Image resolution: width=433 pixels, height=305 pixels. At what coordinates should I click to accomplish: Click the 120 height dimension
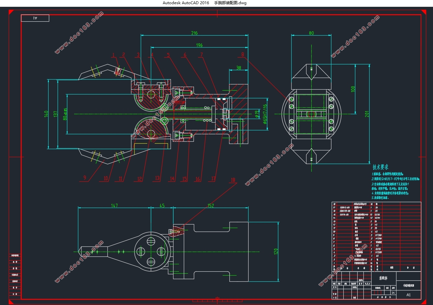(x=276, y=251)
